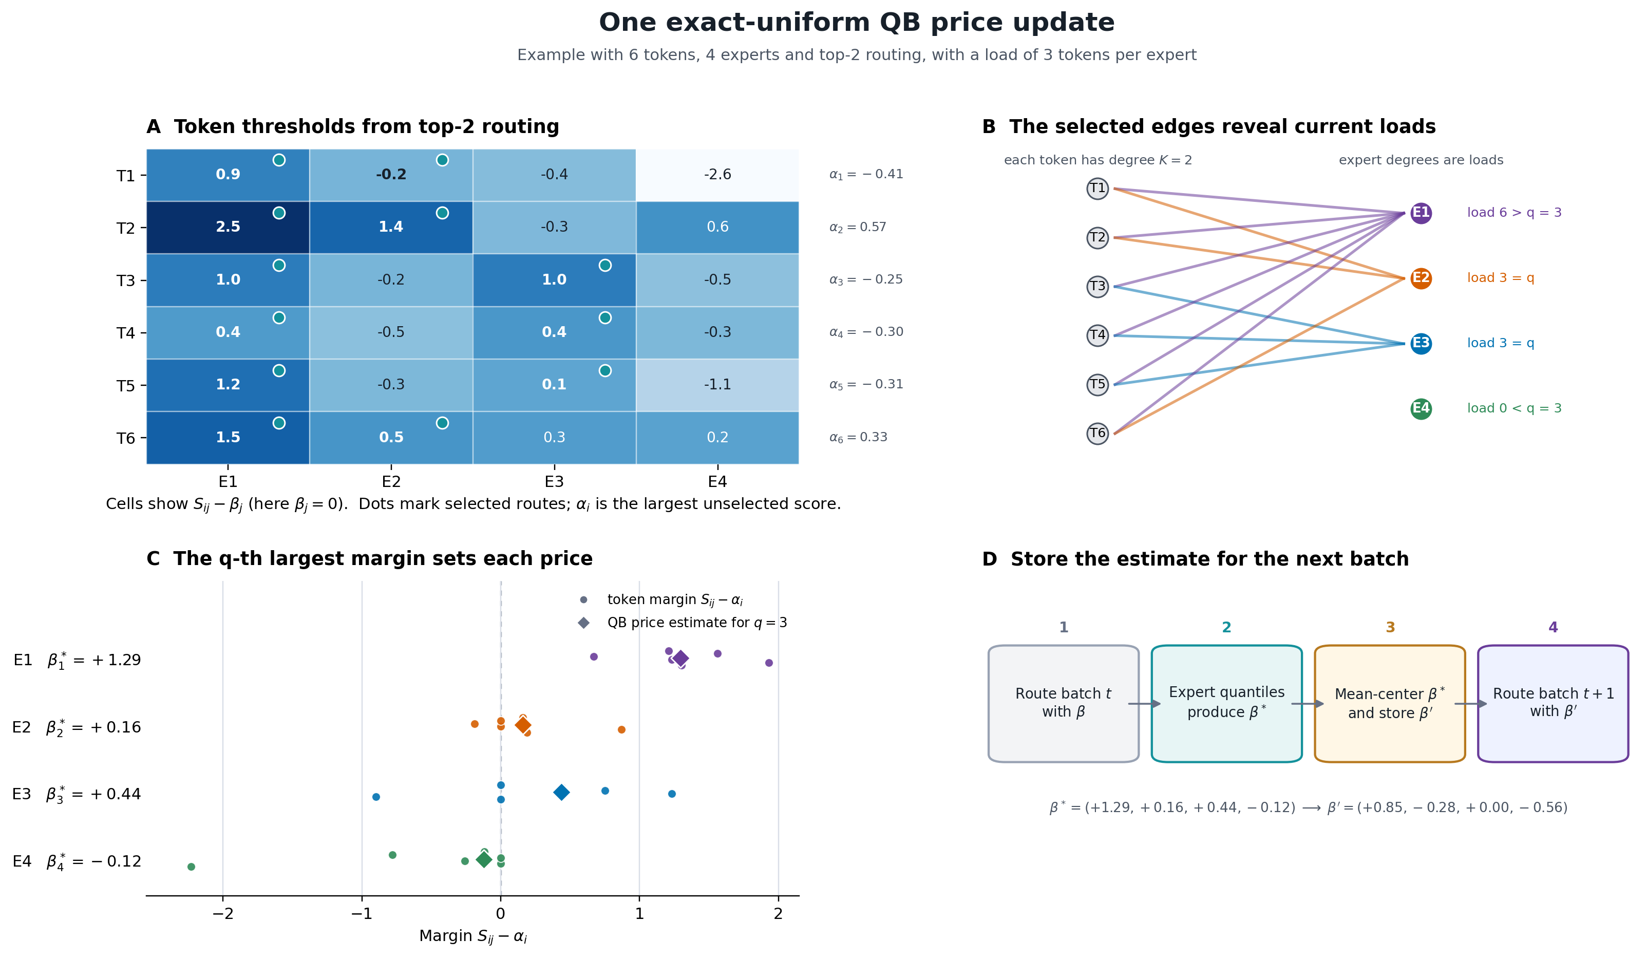This screenshot has height=958, width=1646.
Task: Click the blue E3 price diamond marker
Action: pyautogui.click(x=561, y=792)
